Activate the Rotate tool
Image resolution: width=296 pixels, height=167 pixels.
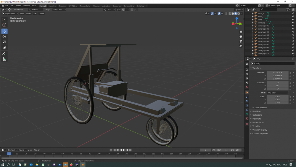tap(4, 36)
